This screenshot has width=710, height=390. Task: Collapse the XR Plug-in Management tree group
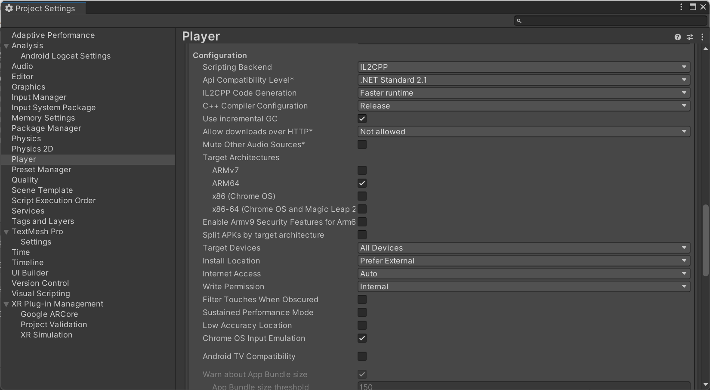6,304
